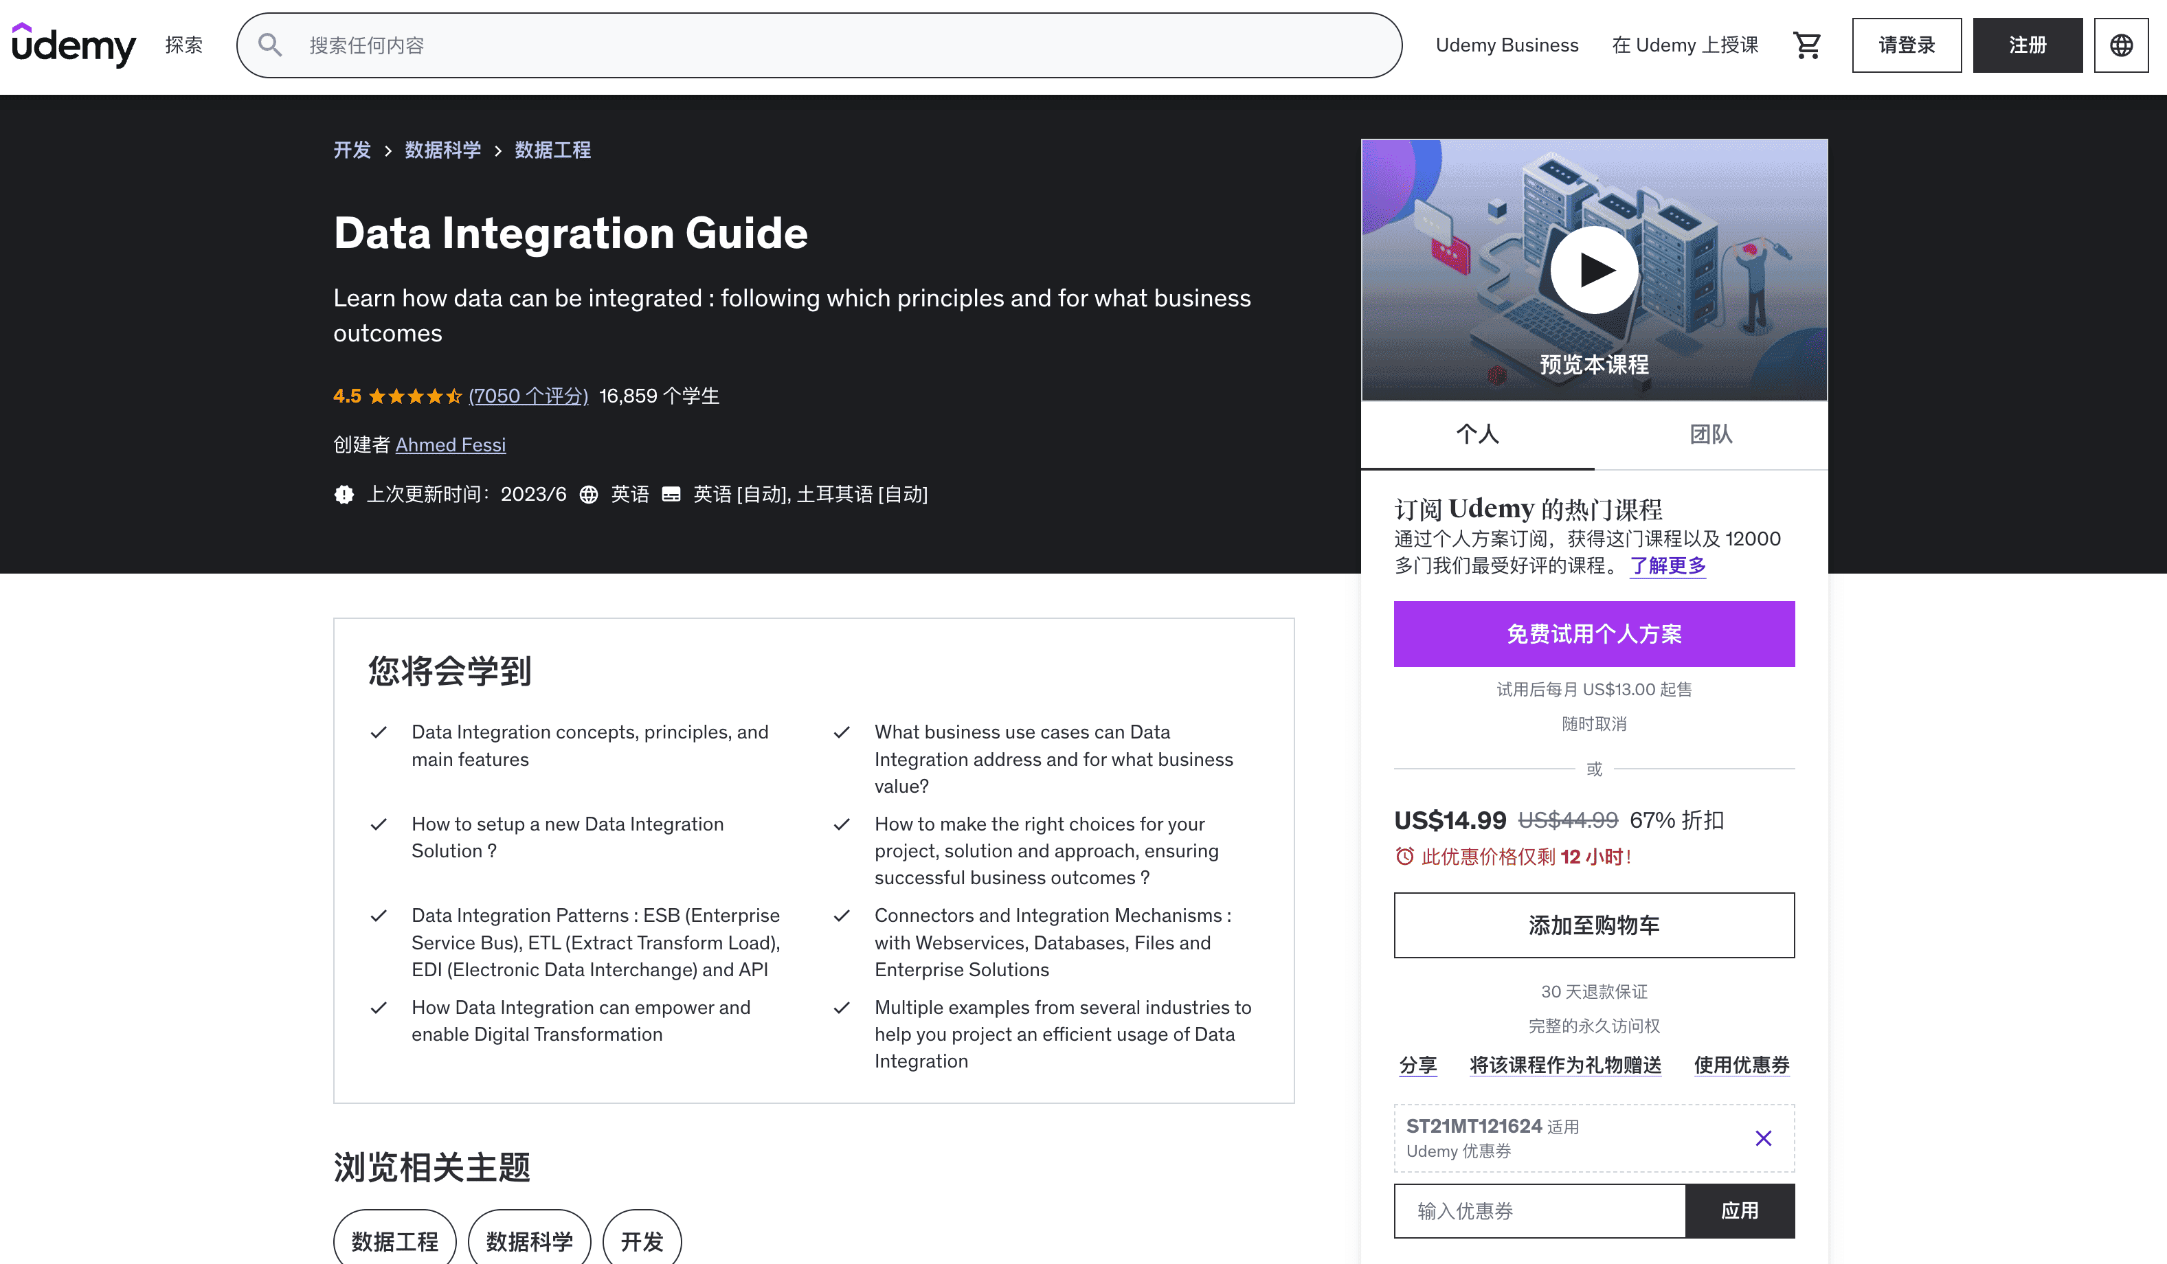Play the course preview video

[x=1594, y=270]
